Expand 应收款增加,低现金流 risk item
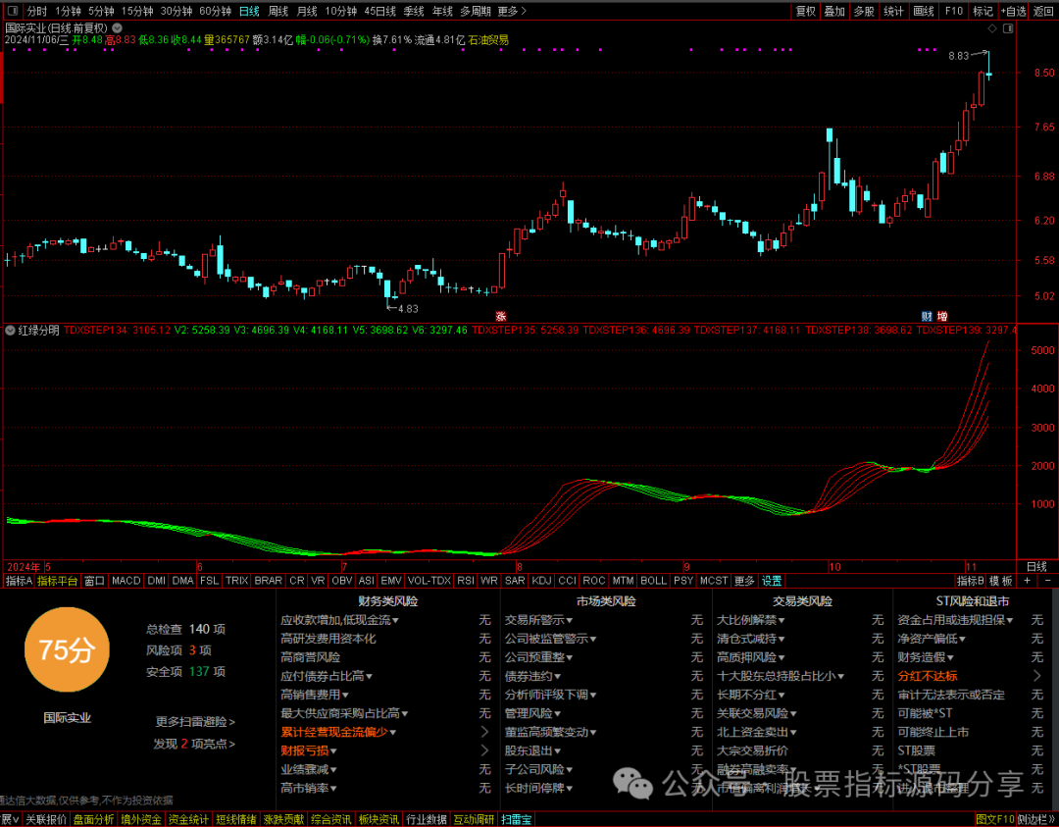 pyautogui.click(x=339, y=620)
